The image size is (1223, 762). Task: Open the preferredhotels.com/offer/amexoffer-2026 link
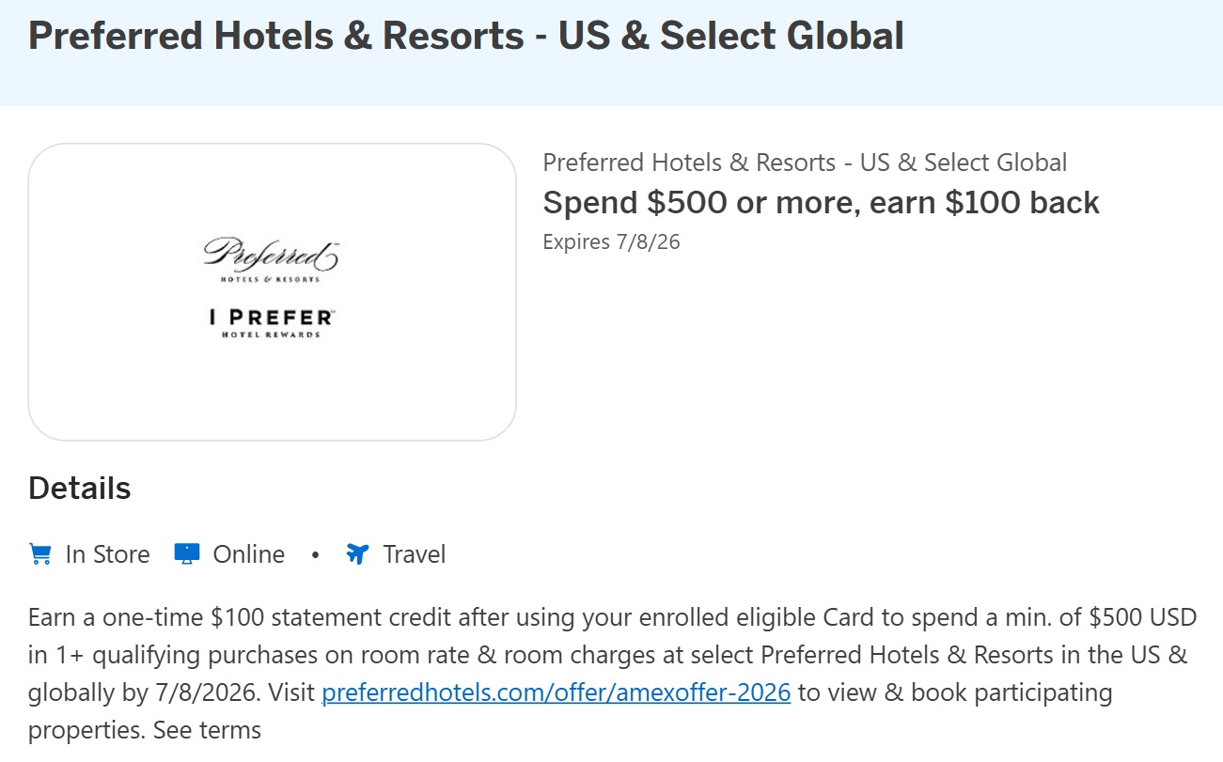coord(556,692)
